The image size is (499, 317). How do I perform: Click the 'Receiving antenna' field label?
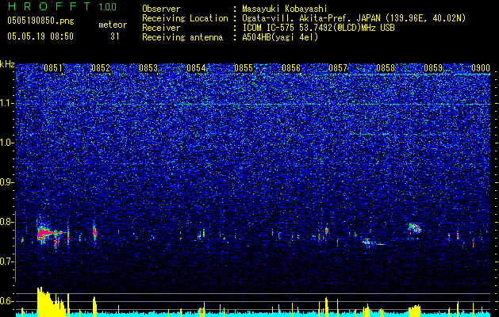click(182, 37)
